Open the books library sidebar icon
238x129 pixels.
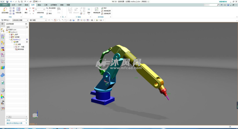point(3,67)
